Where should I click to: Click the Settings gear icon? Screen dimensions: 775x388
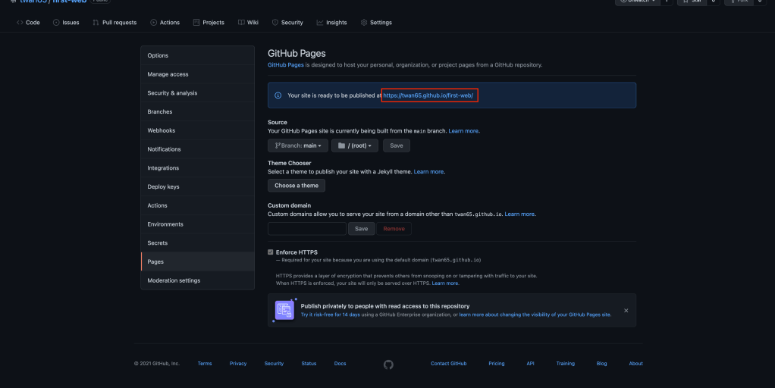(364, 23)
